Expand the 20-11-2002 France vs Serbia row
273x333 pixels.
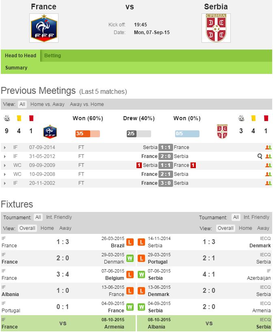coord(4,183)
